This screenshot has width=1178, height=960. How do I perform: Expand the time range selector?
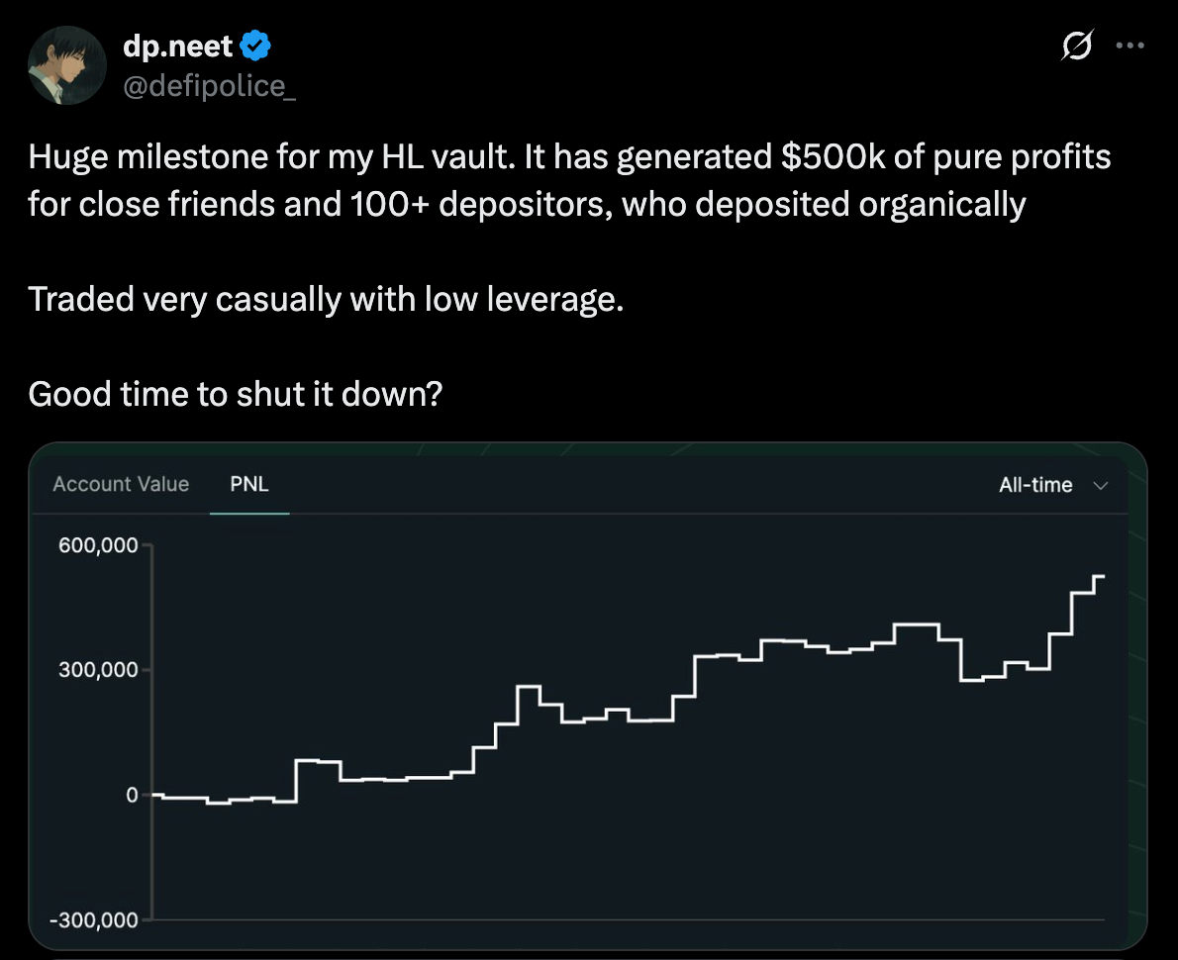click(1054, 485)
